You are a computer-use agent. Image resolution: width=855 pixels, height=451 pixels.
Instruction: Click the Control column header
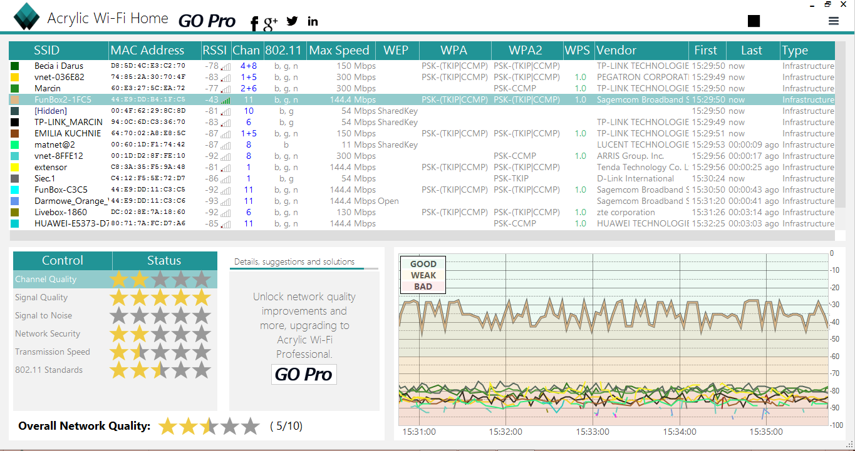coord(63,261)
